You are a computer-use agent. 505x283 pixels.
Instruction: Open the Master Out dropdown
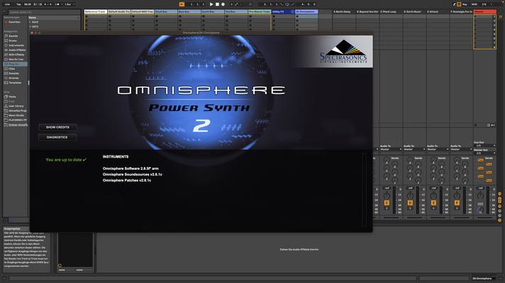point(484,154)
